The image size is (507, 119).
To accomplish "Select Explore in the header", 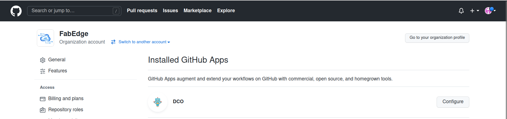I will click(226, 11).
